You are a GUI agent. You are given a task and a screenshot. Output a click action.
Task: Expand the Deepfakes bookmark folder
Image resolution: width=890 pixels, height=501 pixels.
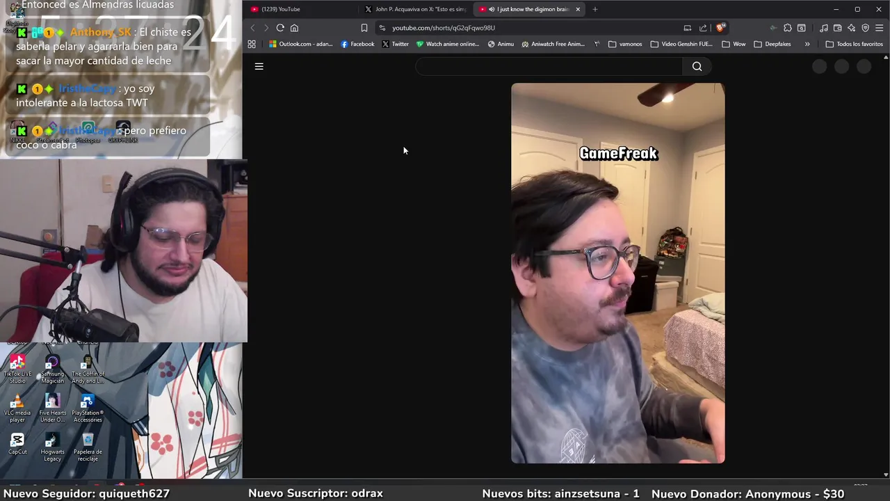(772, 44)
